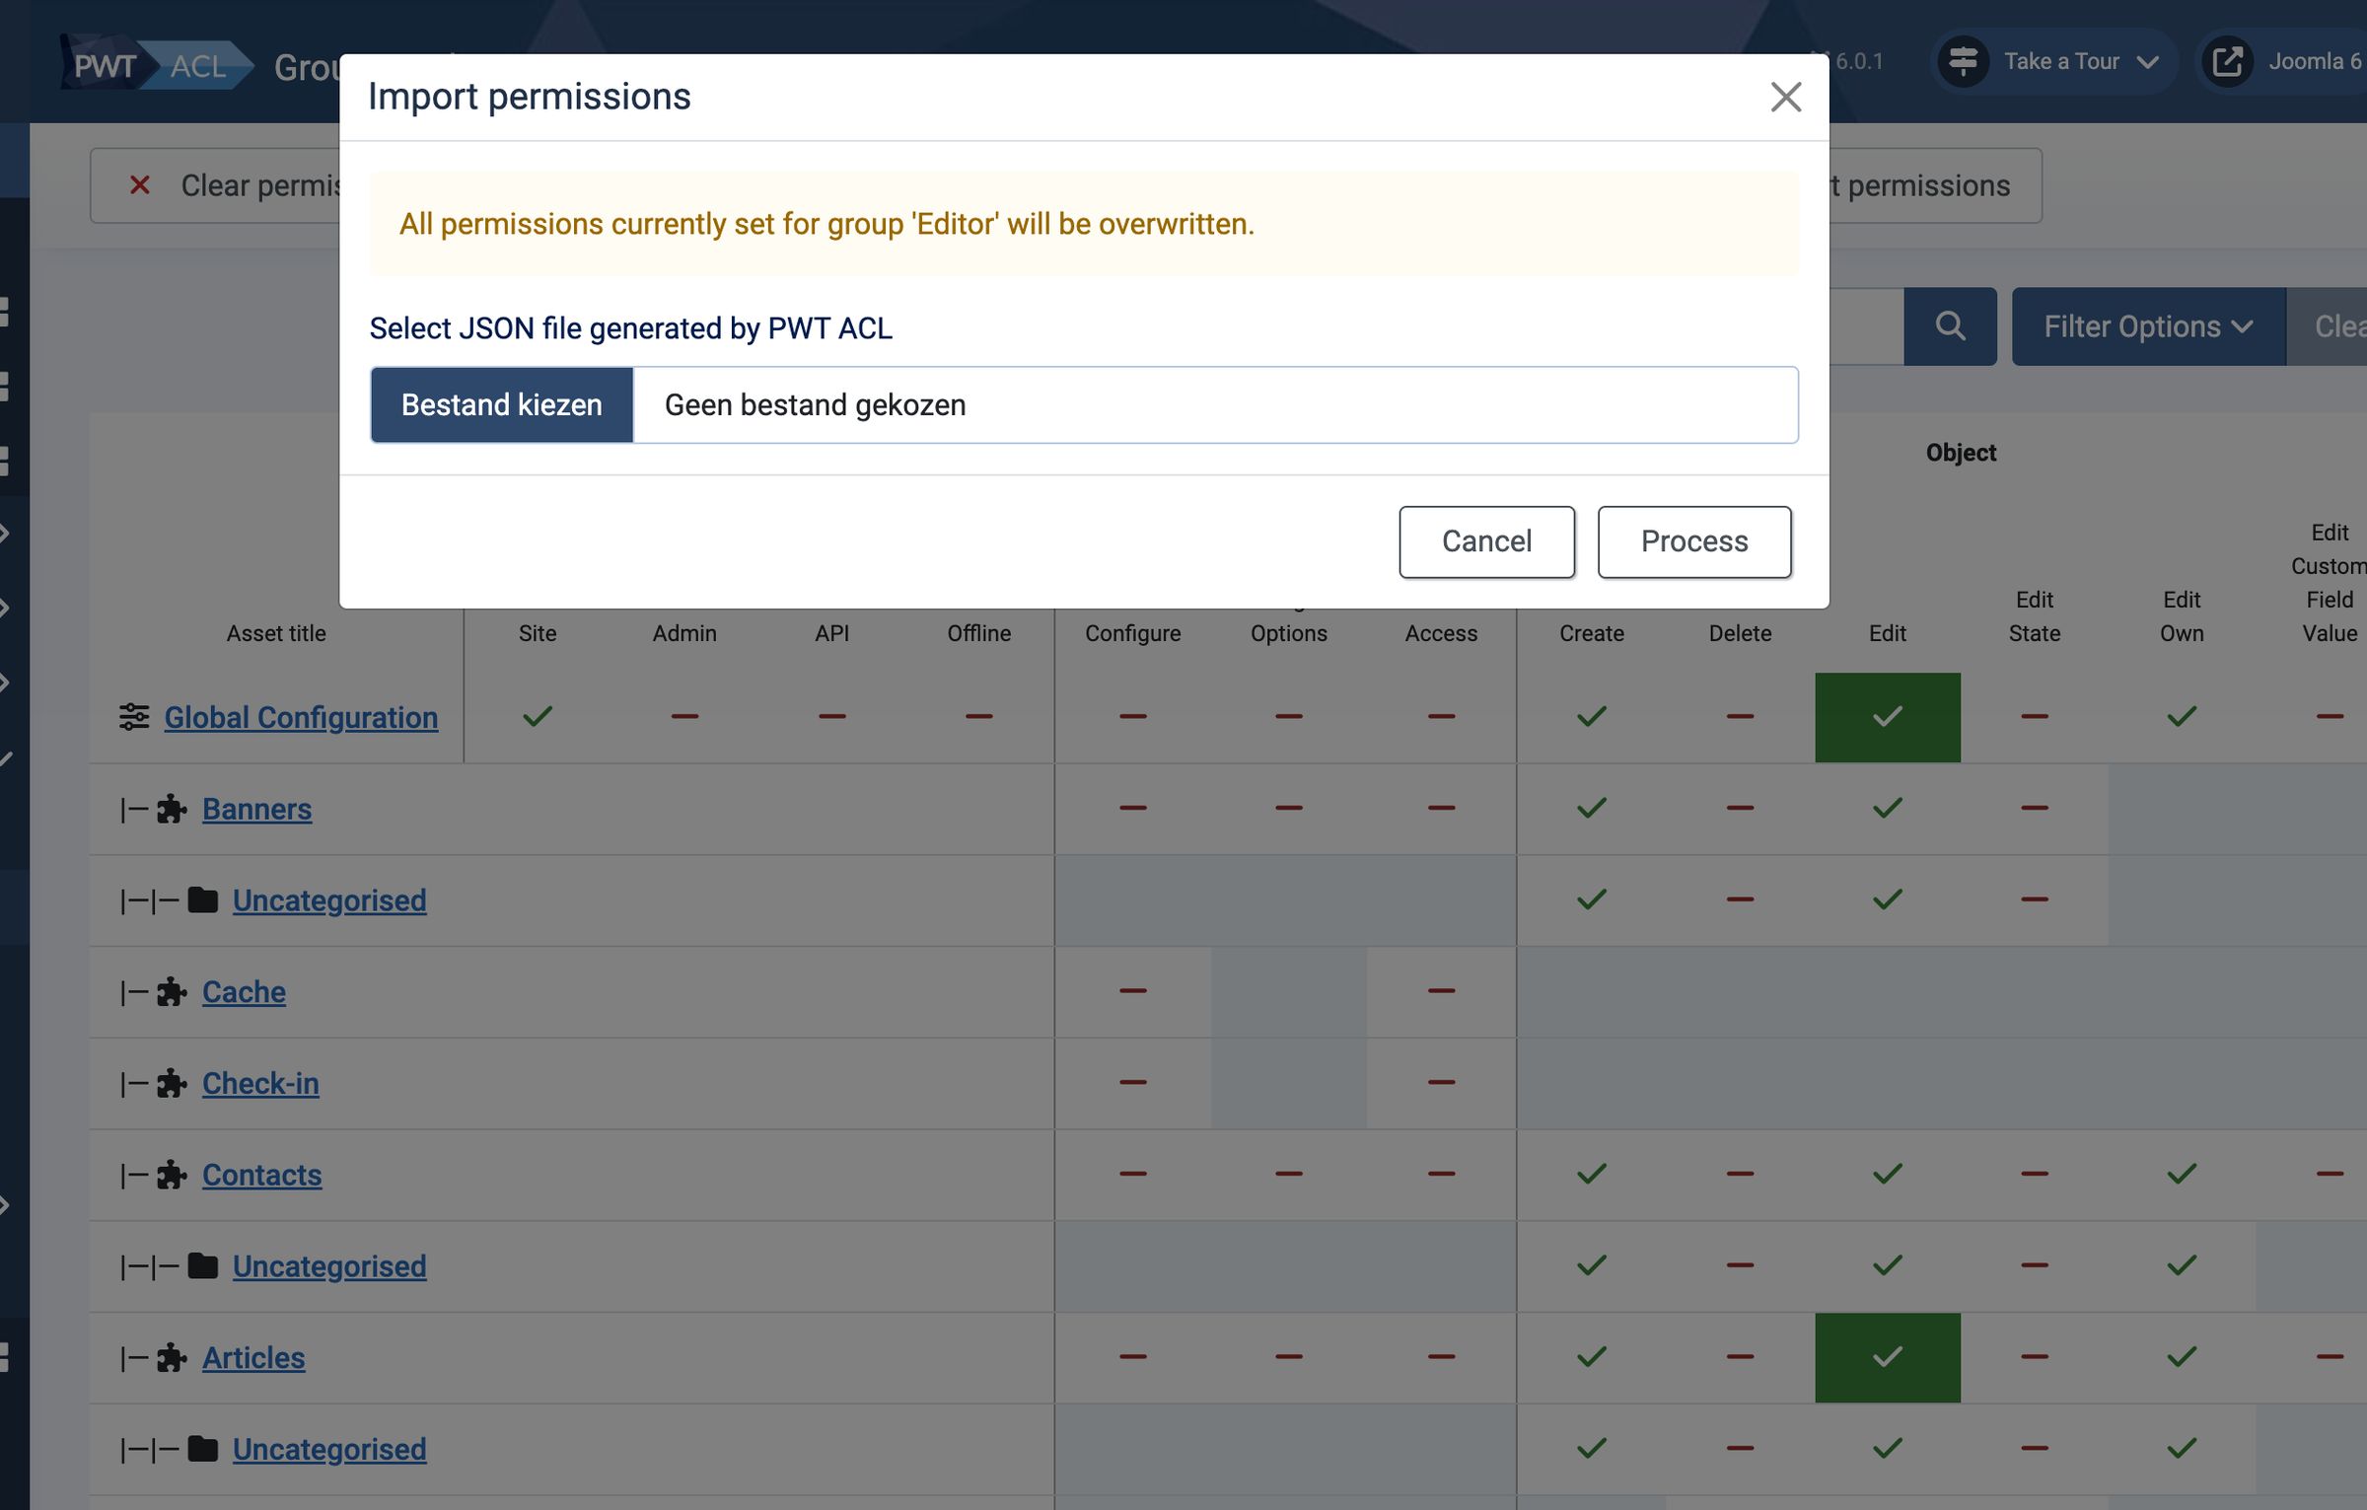The height and width of the screenshot is (1510, 2367).
Task: Click the red X on Clear permissions
Action: [x=140, y=185]
